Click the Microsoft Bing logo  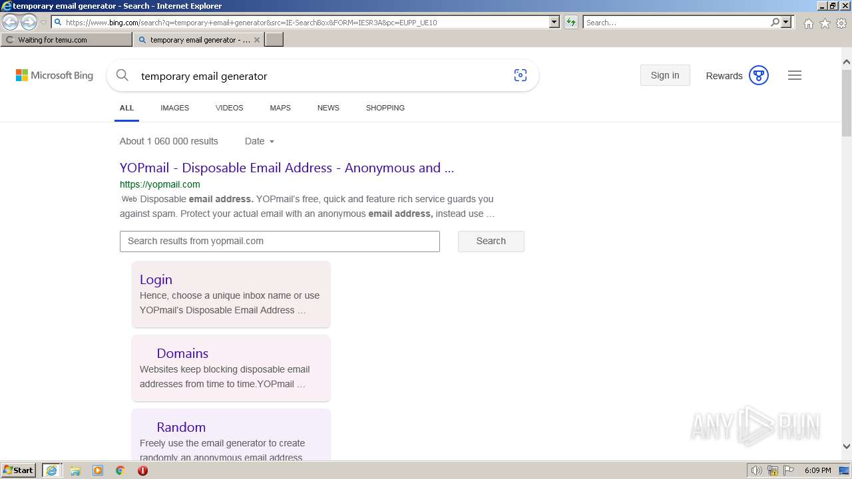[55, 76]
